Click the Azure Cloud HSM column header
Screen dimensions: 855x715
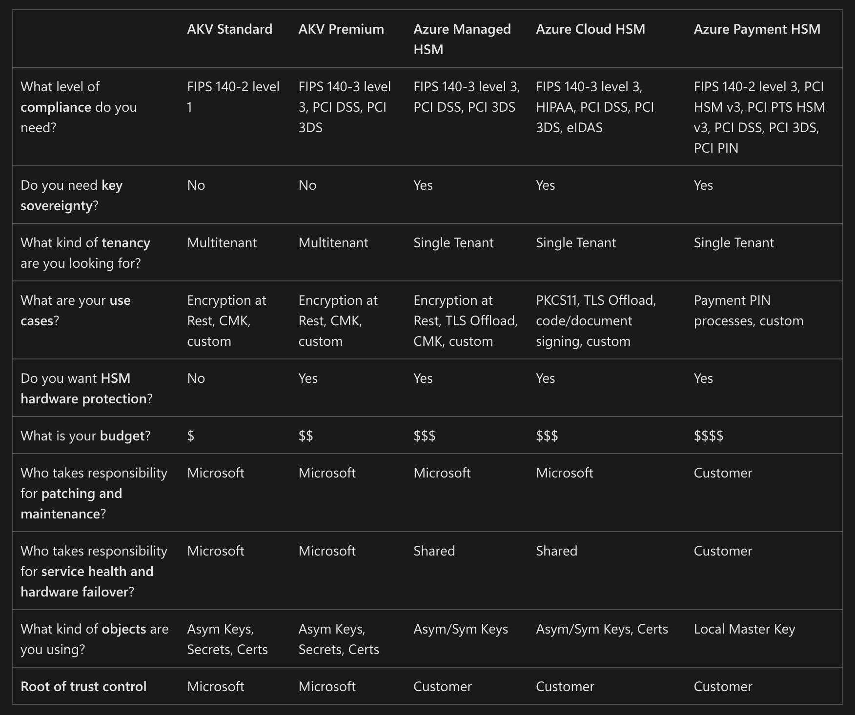click(x=590, y=29)
